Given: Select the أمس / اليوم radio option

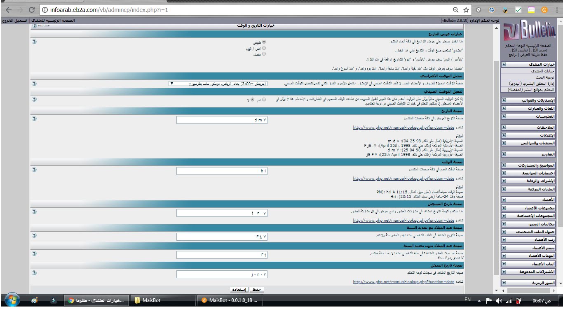Looking at the screenshot, I should point(264,48).
